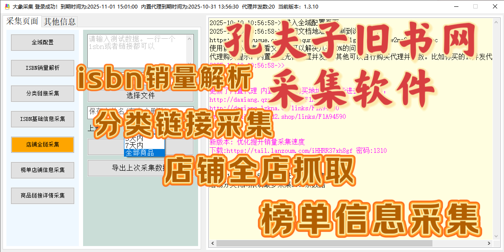Image resolution: width=504 pixels, height=252 pixels.
Task: Open the ISBN基础信息采集 page
Action: pos(43,119)
